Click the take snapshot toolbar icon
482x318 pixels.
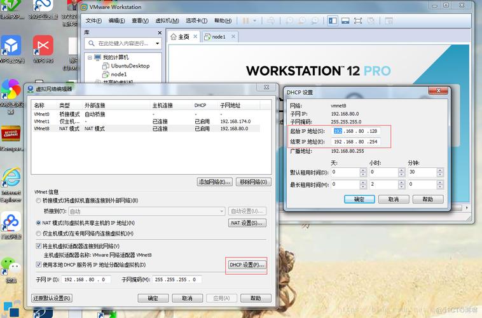289,20
